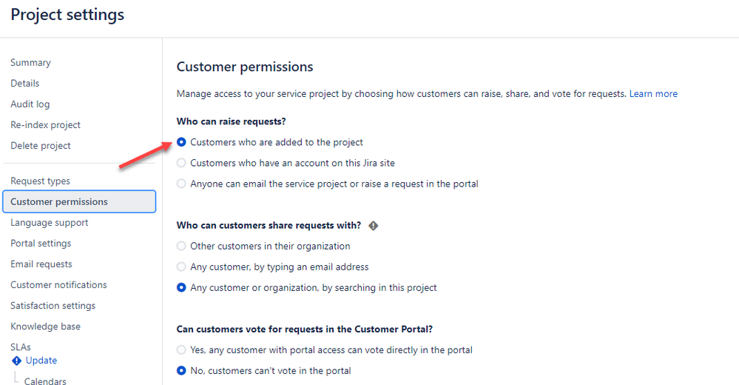
Task: Click the blue Update warning icon under SLAs
Action: coord(16,361)
